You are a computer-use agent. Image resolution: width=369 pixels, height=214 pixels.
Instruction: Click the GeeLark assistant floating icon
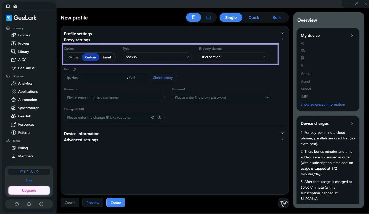[283, 203]
